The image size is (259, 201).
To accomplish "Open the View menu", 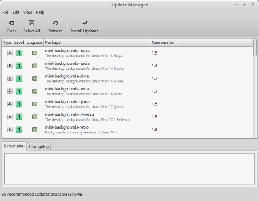I will [27, 13].
